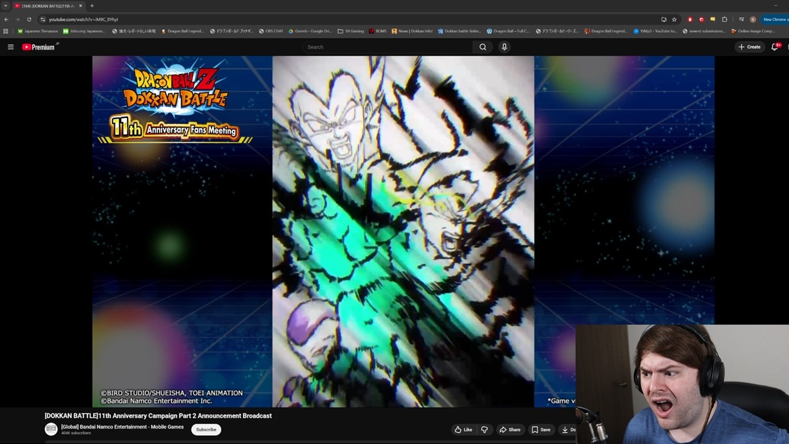This screenshot has width=789, height=444.
Task: Select the DOKKAN BATTLE 11th tab
Action: pyautogui.click(x=48, y=6)
